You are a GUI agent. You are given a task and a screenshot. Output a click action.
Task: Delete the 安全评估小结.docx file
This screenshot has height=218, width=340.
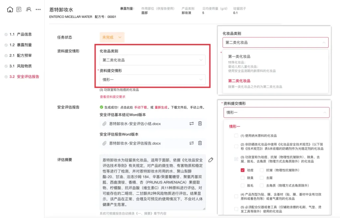tap(200, 124)
